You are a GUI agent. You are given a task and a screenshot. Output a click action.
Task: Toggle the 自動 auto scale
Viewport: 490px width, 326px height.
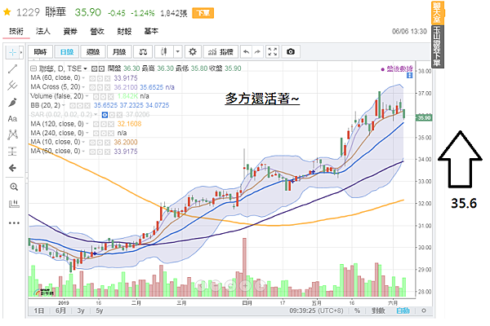pyautogui.click(x=403, y=311)
